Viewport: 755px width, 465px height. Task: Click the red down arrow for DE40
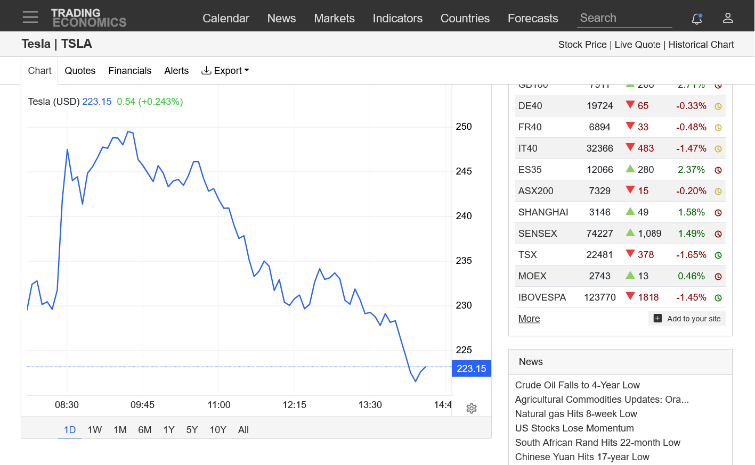(630, 105)
